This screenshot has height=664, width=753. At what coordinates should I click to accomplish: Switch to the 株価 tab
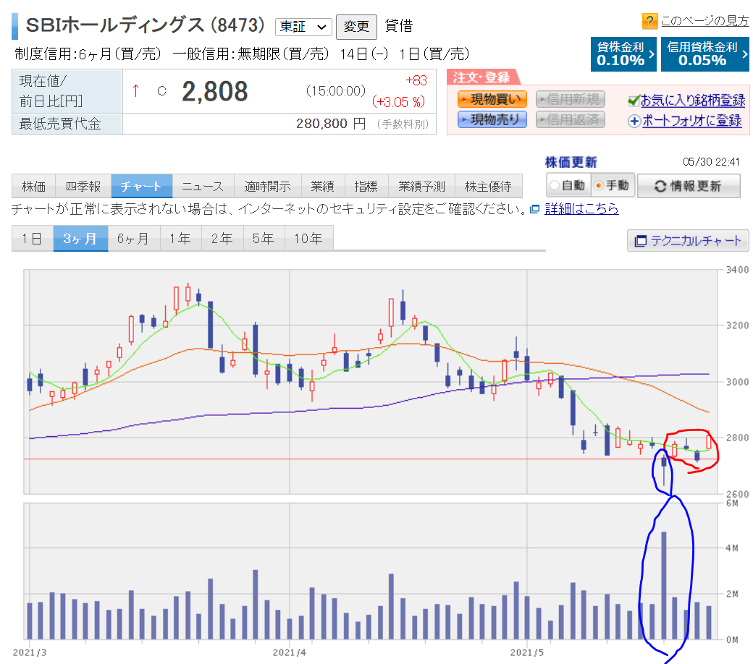(33, 186)
